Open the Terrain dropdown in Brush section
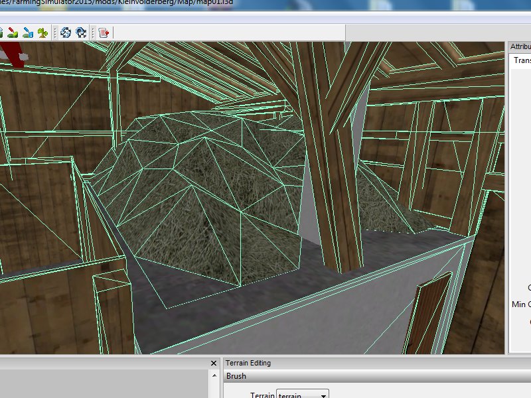This screenshot has width=531, height=398. 303,395
